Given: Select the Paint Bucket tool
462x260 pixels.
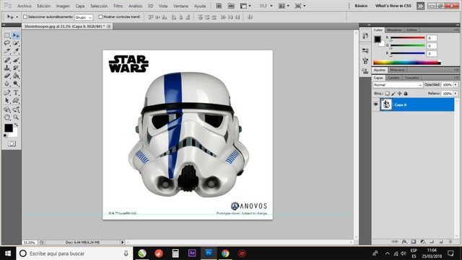Looking at the screenshot, I should click(16, 76).
